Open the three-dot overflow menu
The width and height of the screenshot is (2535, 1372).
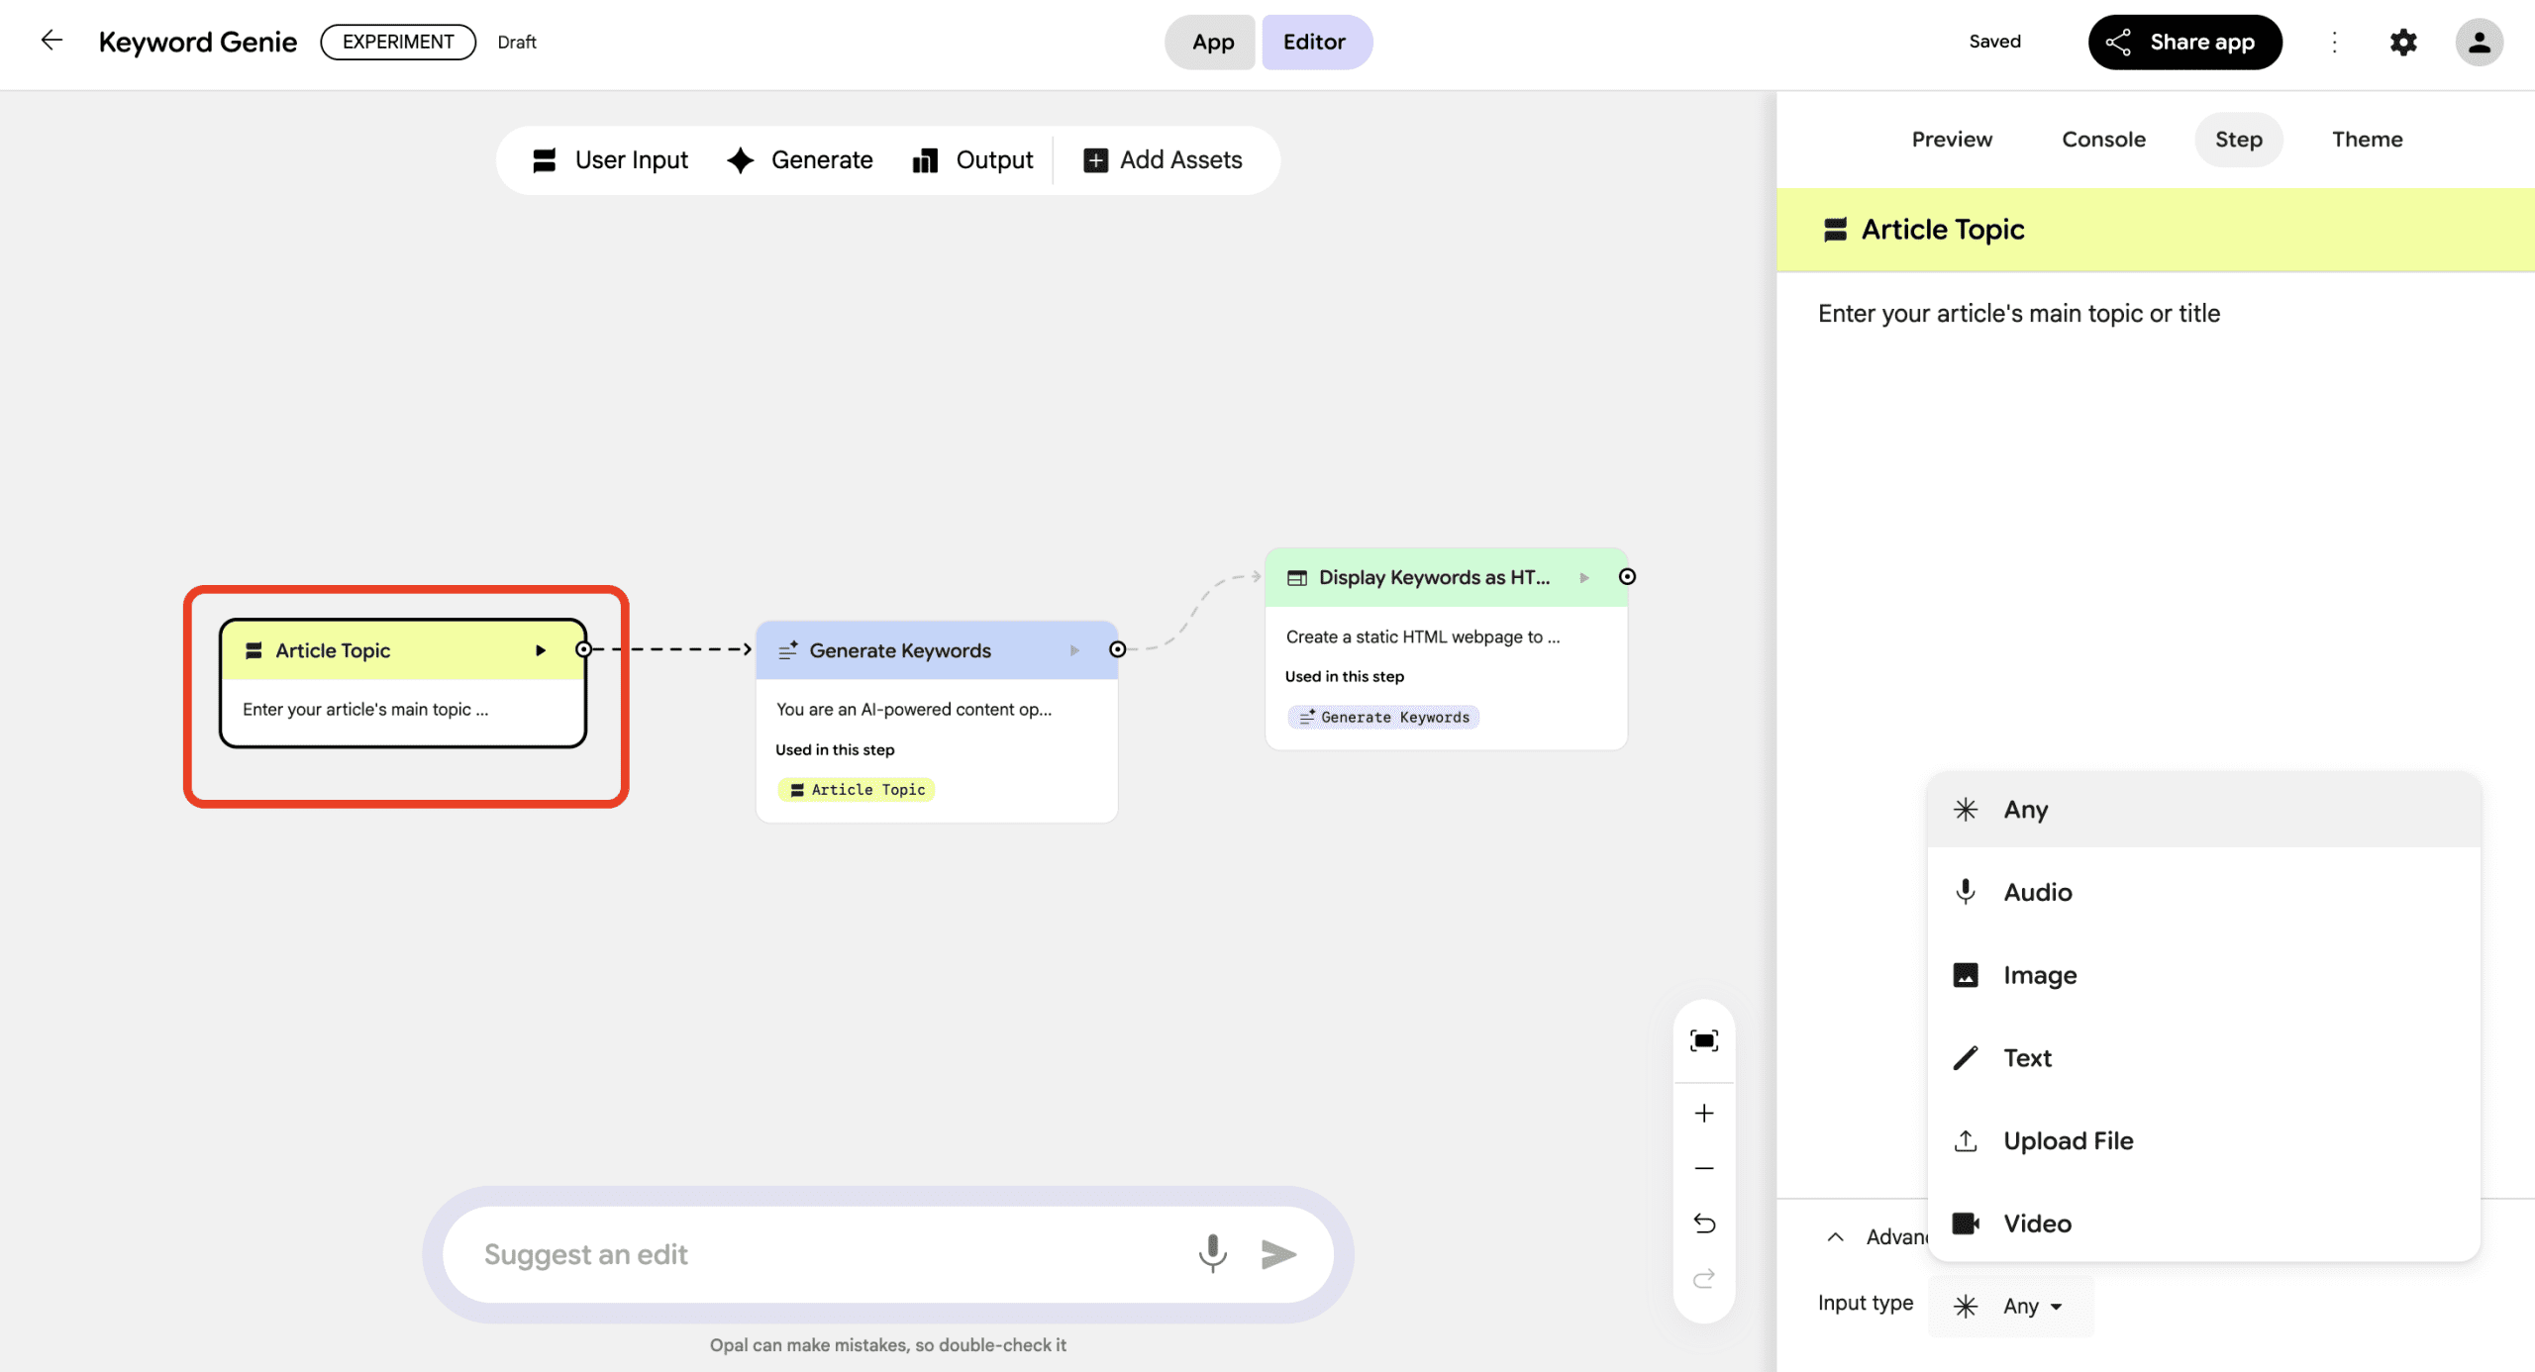[2334, 42]
